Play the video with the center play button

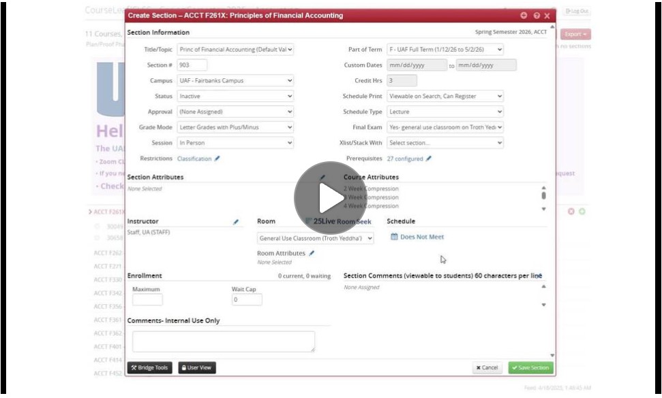[330, 198]
